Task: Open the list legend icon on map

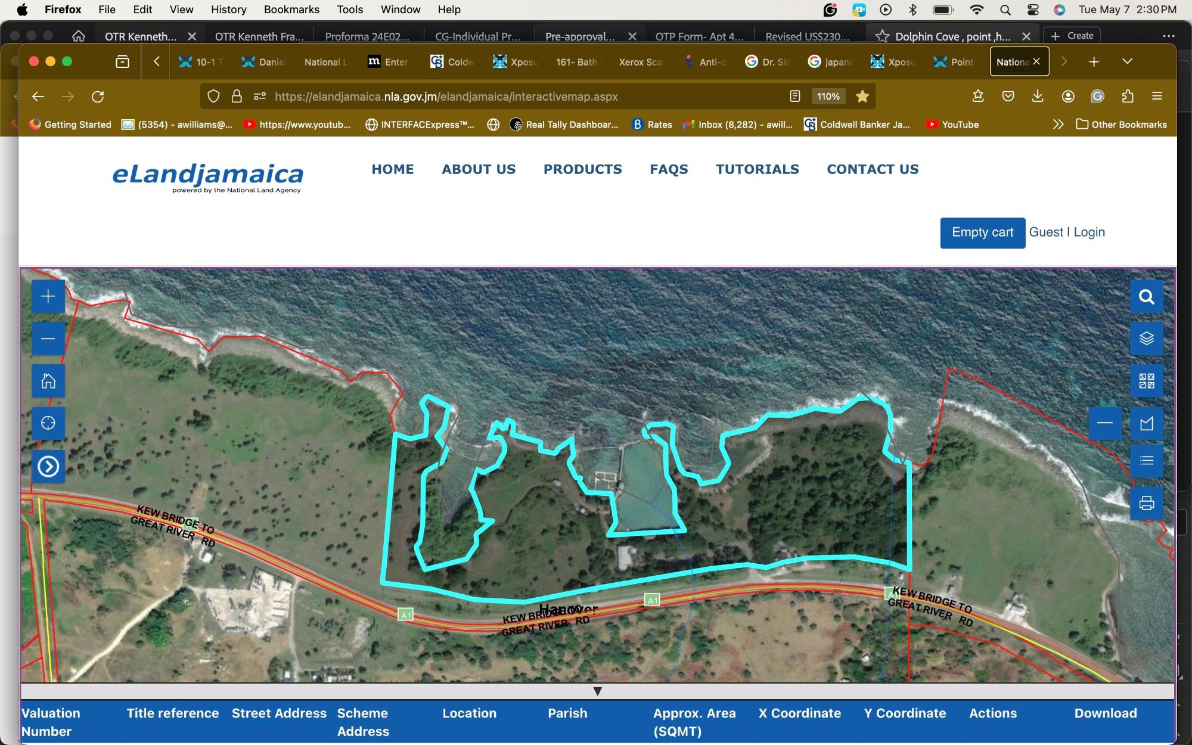Action: point(1146,461)
